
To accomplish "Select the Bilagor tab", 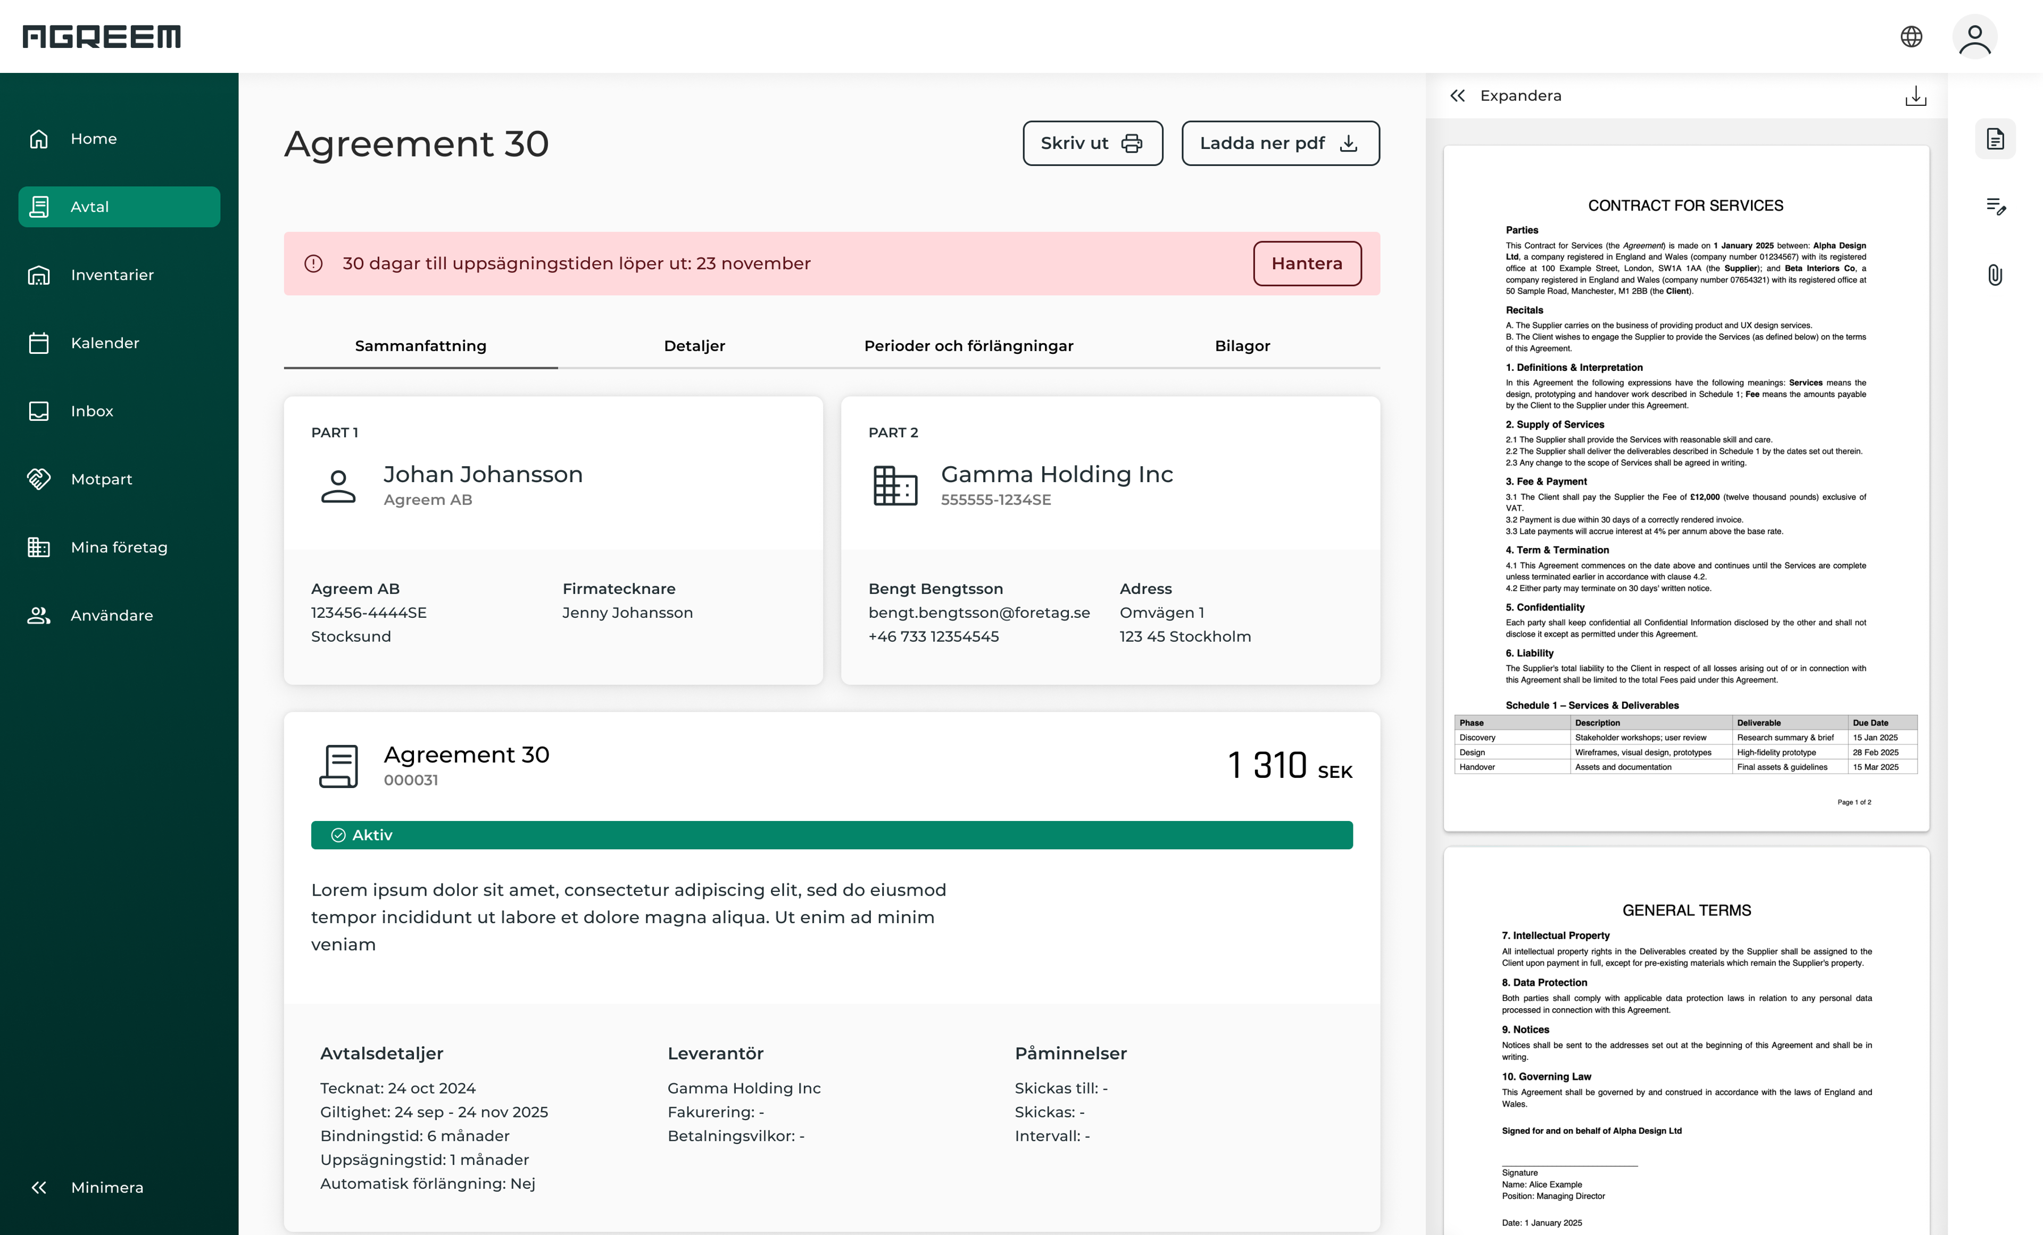I will click(1242, 346).
